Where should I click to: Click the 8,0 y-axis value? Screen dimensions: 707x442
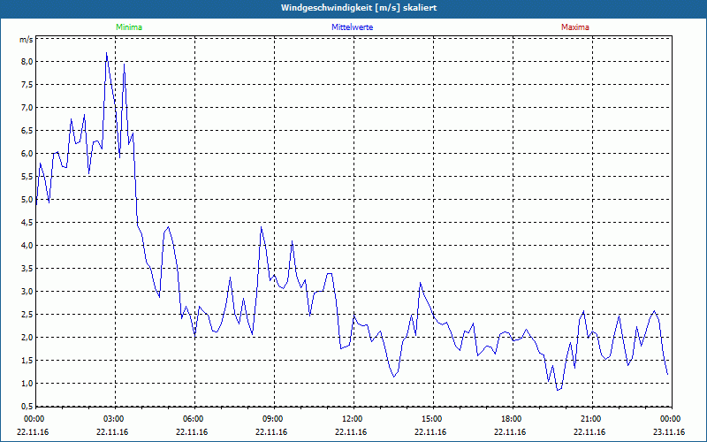[x=27, y=61]
